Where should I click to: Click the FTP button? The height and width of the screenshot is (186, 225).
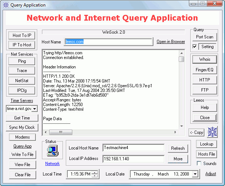coord(205,90)
